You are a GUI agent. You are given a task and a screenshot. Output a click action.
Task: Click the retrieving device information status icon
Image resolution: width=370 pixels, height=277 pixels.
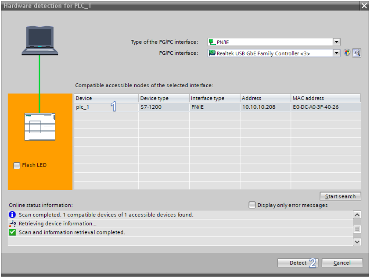pos(12,224)
